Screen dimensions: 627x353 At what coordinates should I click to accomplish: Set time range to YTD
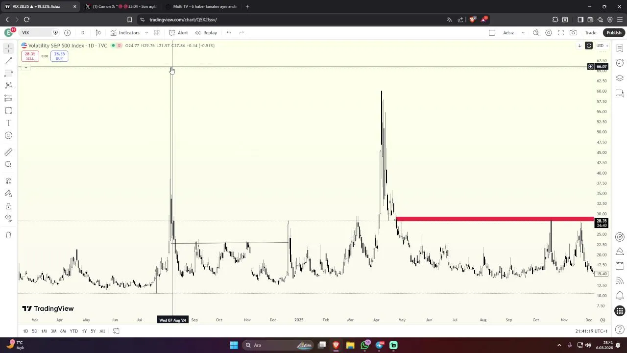pyautogui.click(x=73, y=331)
